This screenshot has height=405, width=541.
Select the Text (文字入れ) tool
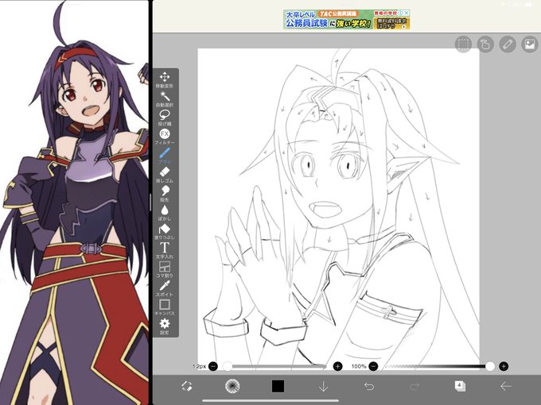click(x=165, y=250)
